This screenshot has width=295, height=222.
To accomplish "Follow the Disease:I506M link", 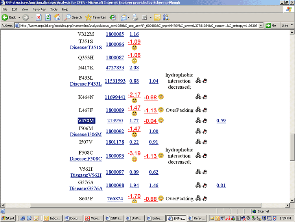I will click(x=86, y=134).
